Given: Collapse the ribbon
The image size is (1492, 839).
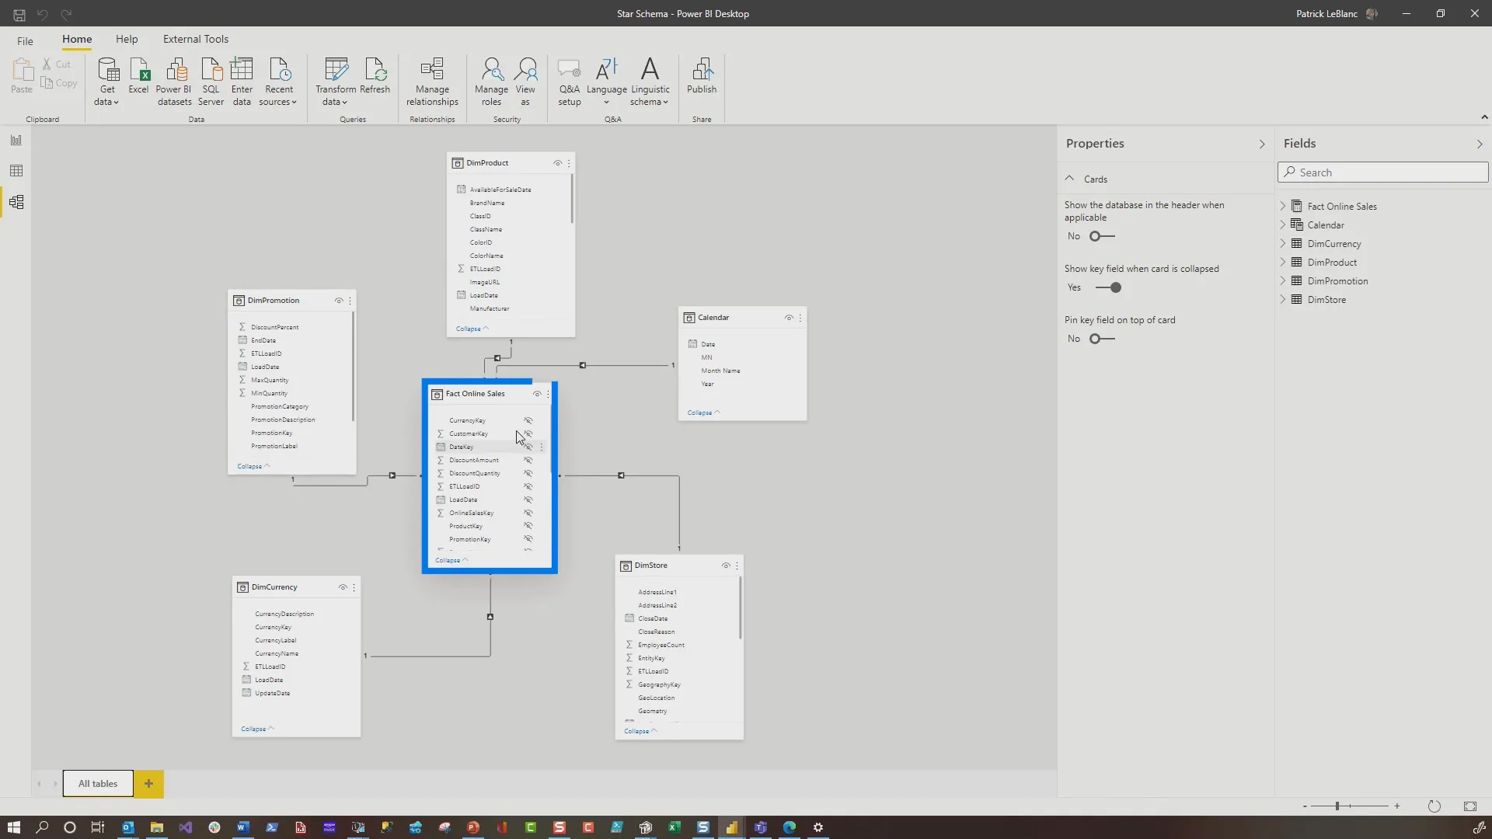Looking at the screenshot, I should coord(1484,117).
